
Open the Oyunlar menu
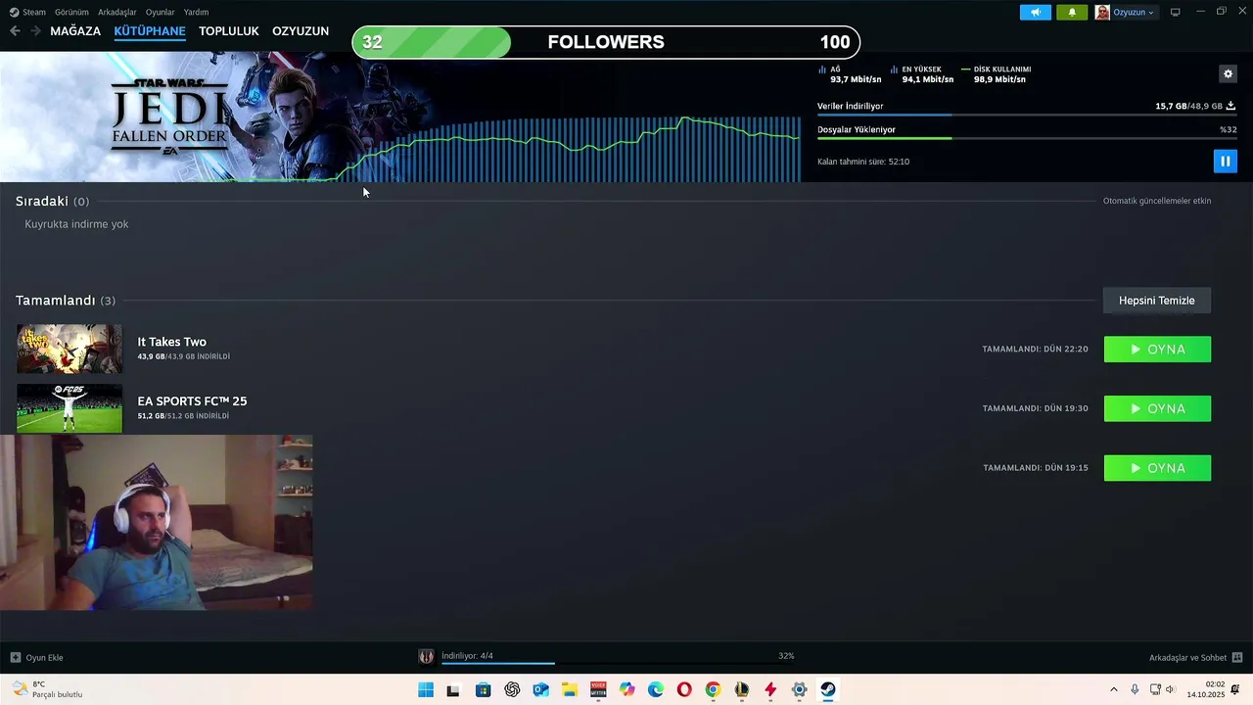[160, 12]
